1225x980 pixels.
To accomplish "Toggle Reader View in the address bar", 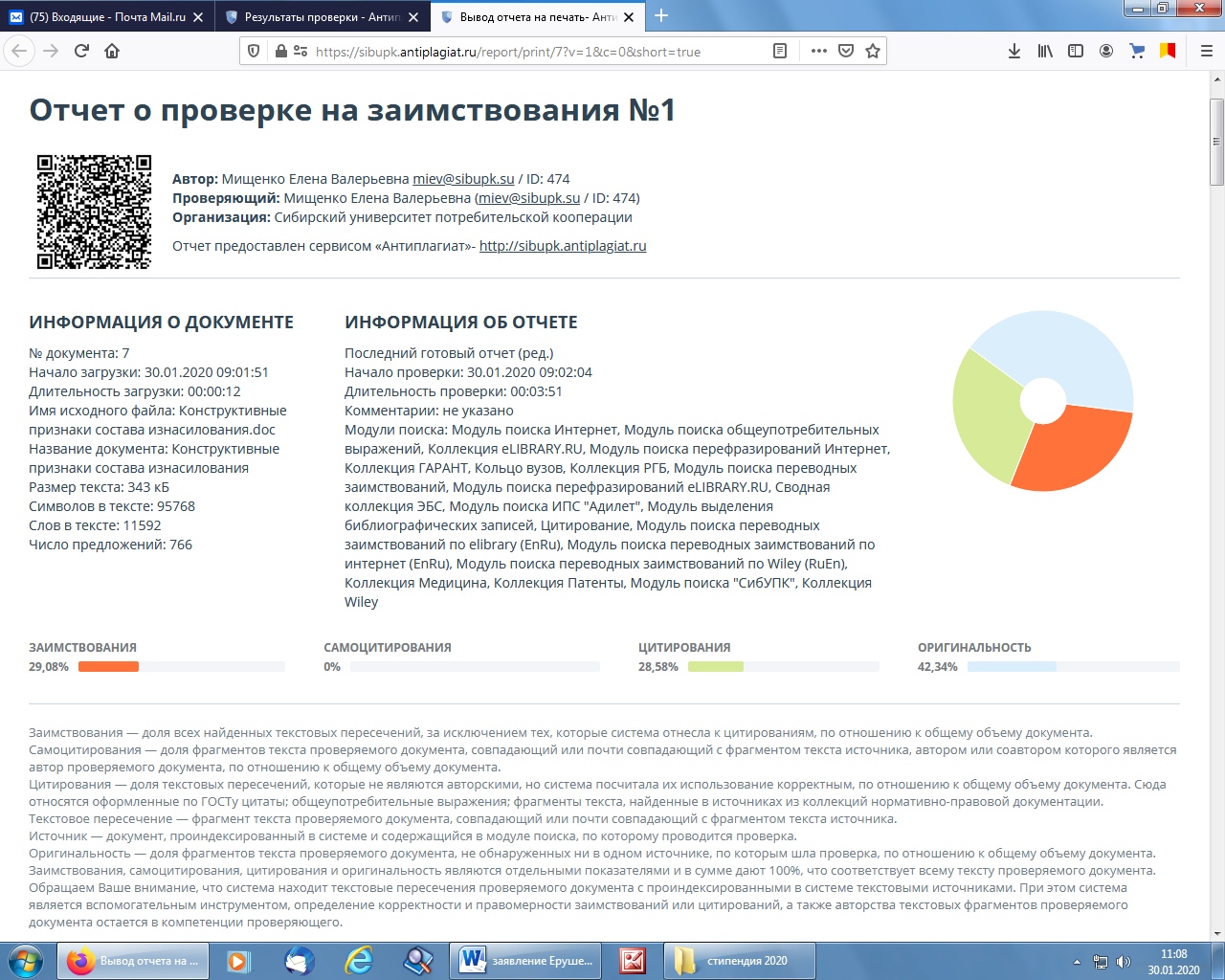I will coord(780,52).
